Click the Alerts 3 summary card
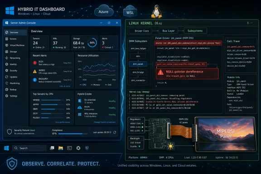This screenshot has height=174, width=261. (x=109, y=43)
